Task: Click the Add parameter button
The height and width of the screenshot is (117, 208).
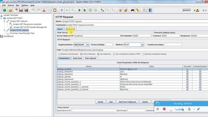Action: [x=111, y=102]
